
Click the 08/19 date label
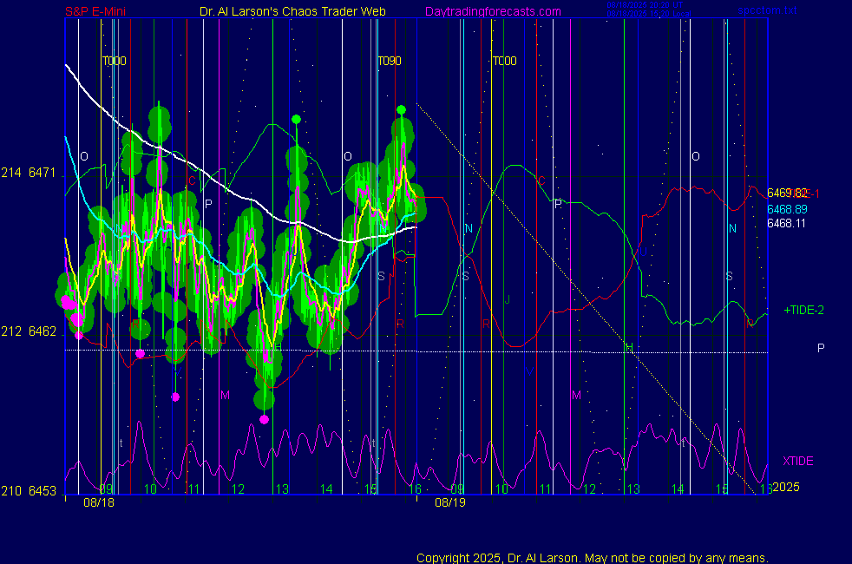click(450, 502)
